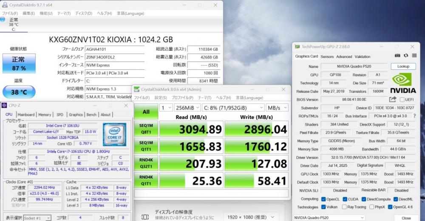Click the 207.93 RND4K read result bar

tap(191, 163)
